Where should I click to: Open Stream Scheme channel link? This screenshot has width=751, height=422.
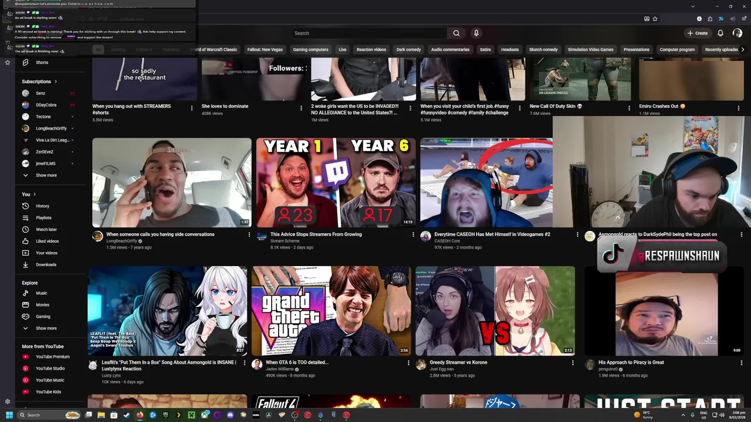click(x=285, y=241)
